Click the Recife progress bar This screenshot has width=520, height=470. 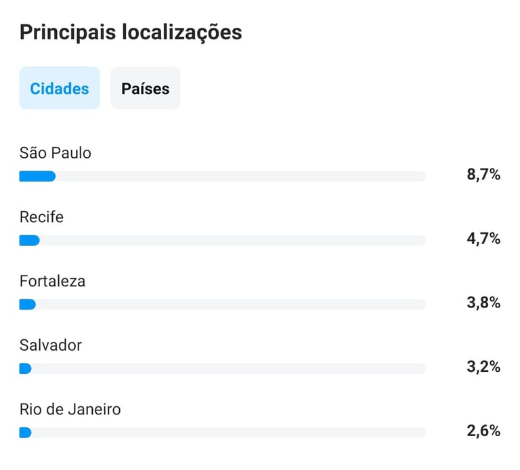click(223, 240)
